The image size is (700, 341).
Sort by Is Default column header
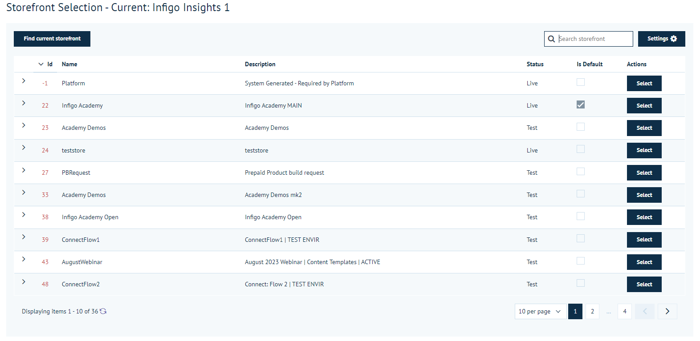[x=590, y=64]
